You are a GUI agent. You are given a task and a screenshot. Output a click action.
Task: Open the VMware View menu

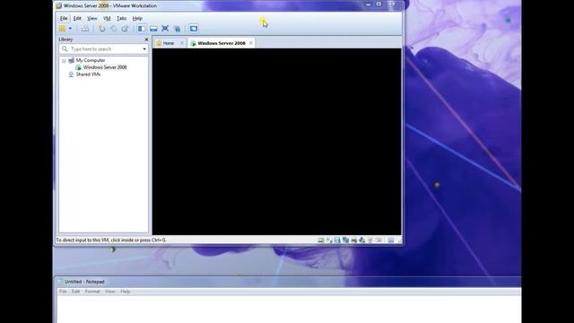point(92,18)
